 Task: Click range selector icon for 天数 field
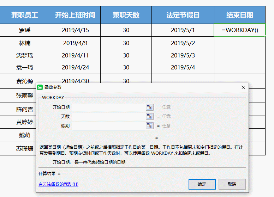[149, 116]
